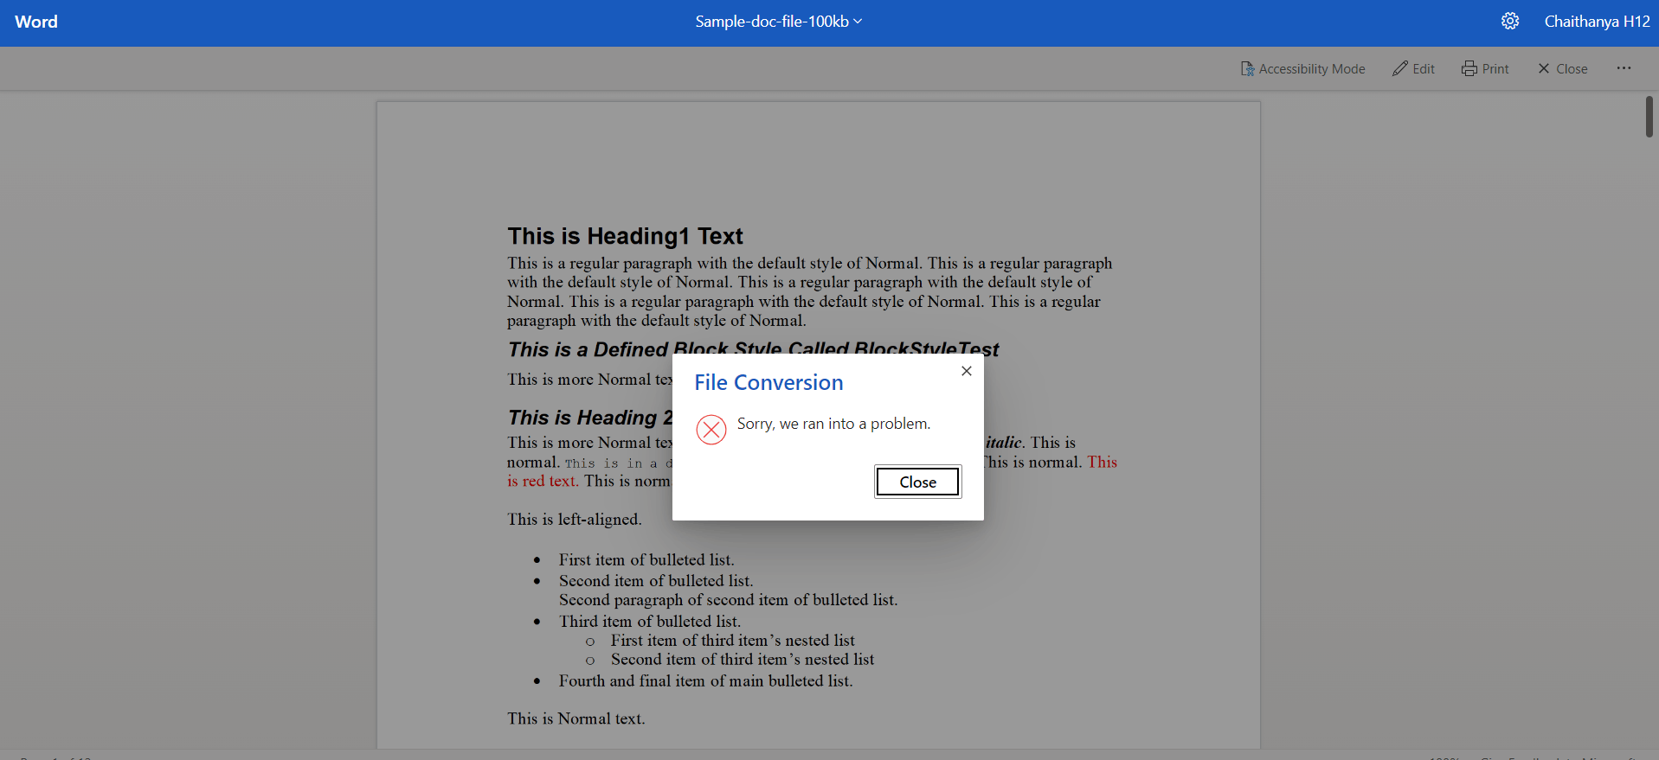
Task: Print the document
Action: point(1485,68)
